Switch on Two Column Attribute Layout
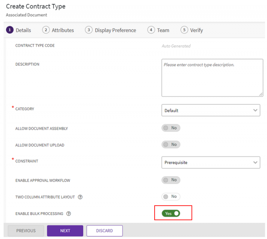 (x=171, y=196)
